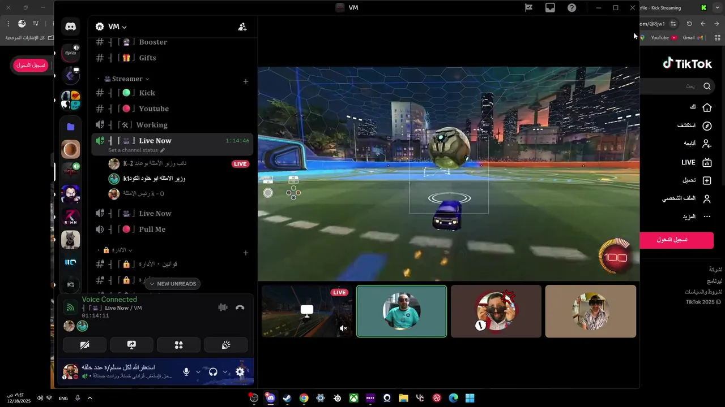
Task: Select the active Live Now voice channel
Action: [172, 144]
